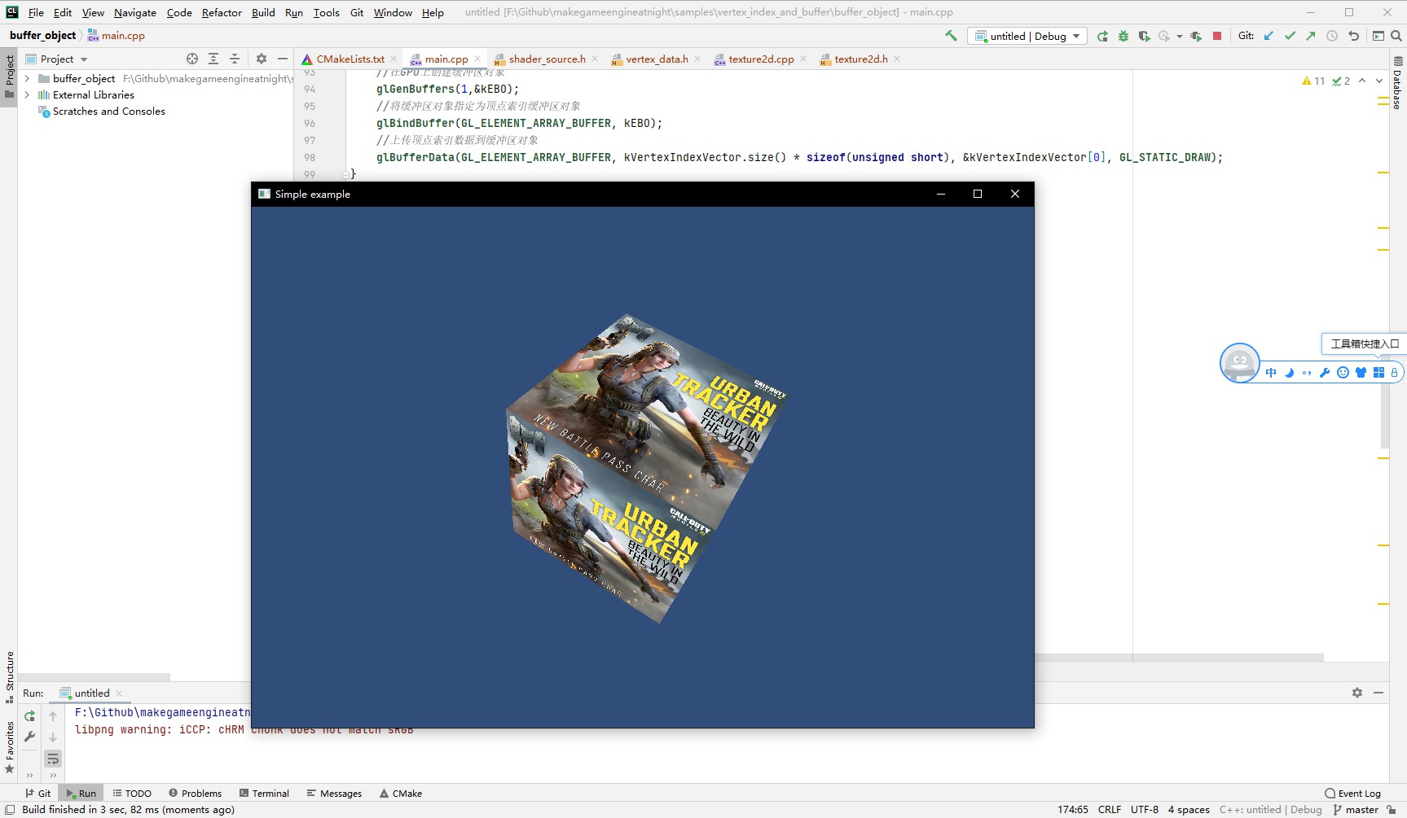This screenshot has width=1407, height=818.
Task: Rerun the untitled configuration from toolbar
Action: pyautogui.click(x=1102, y=36)
